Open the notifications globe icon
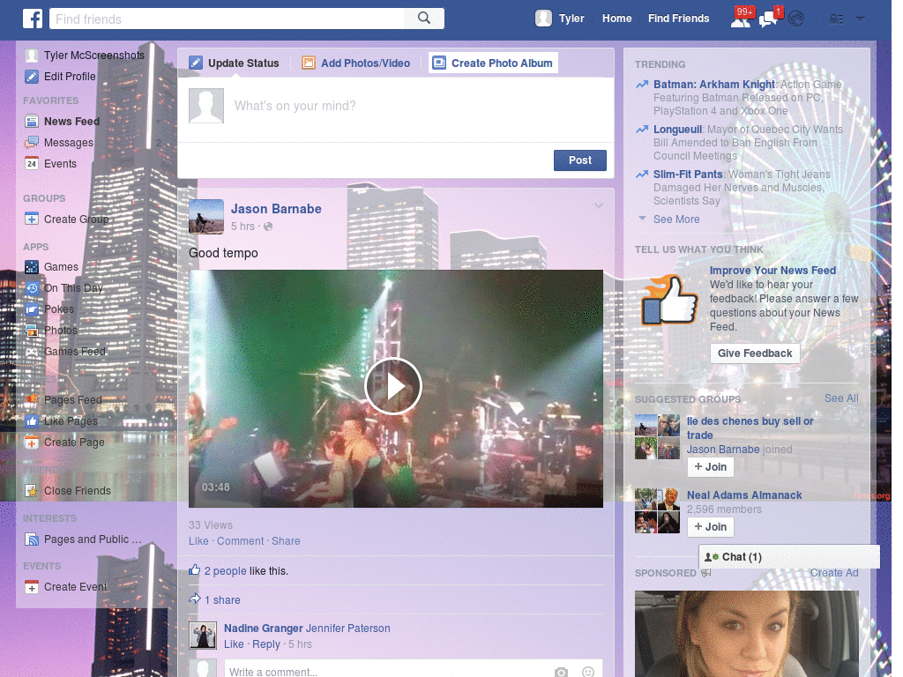 [x=796, y=19]
